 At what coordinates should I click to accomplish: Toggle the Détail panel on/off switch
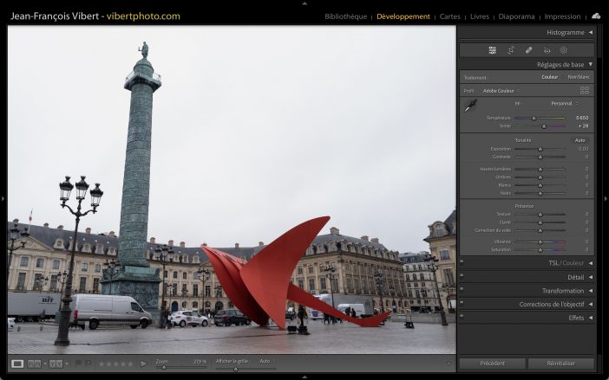462,277
